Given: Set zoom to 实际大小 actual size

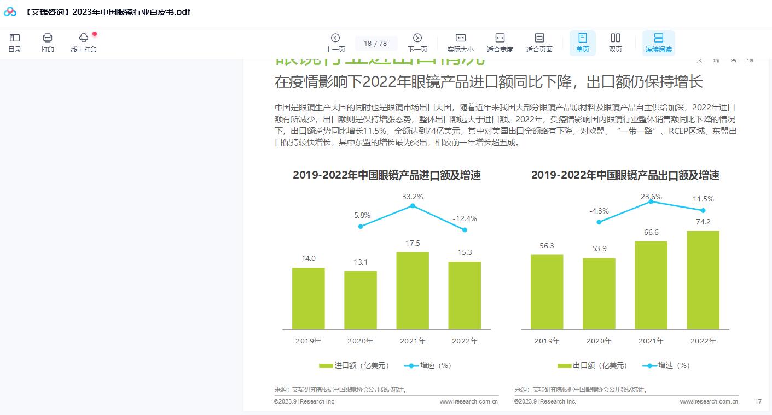Looking at the screenshot, I should click(460, 42).
